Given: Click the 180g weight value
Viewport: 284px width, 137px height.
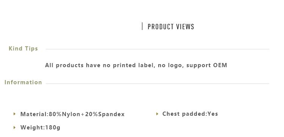Looking at the screenshot, I should point(53,128).
